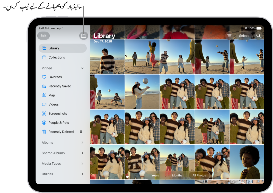273x193 pixels.
Task: Open the filter and sort options icon
Action: click(x=229, y=36)
